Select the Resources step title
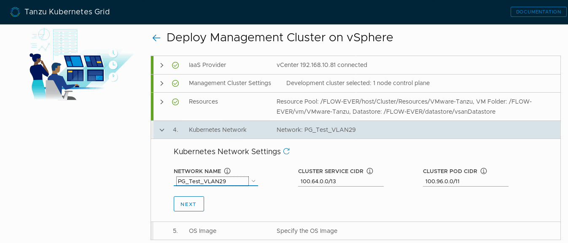Image resolution: width=568 pixels, height=243 pixels. [x=203, y=101]
